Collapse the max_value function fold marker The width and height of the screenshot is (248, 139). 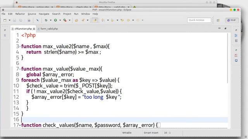(20, 69)
